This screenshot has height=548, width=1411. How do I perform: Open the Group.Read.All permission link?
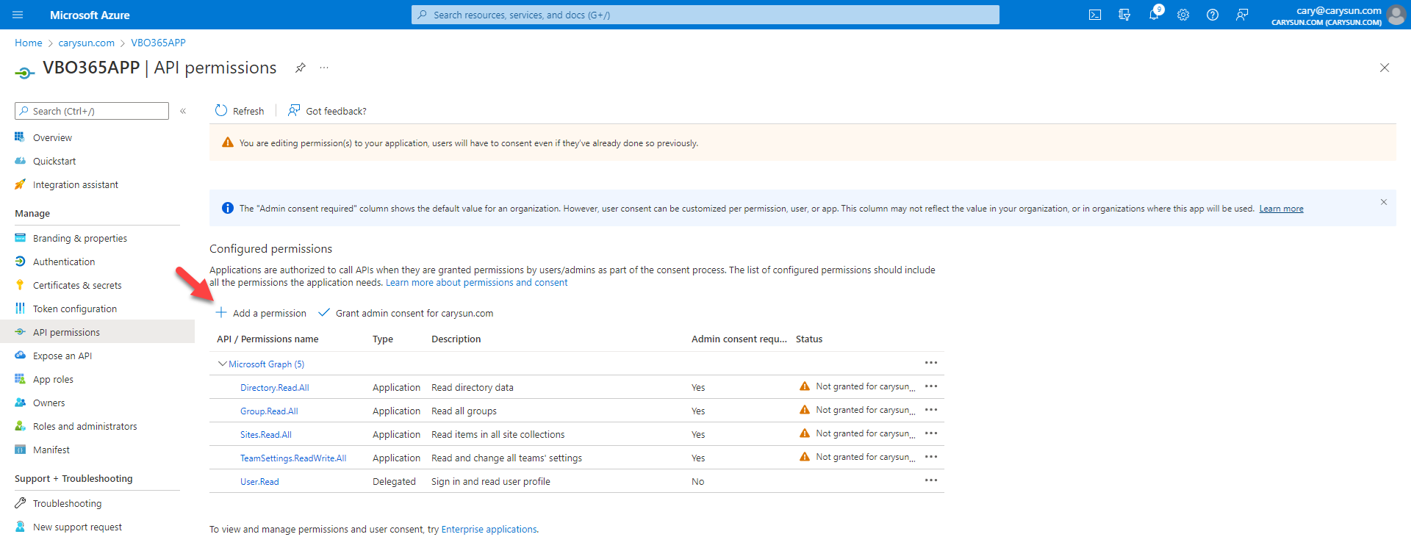click(269, 411)
